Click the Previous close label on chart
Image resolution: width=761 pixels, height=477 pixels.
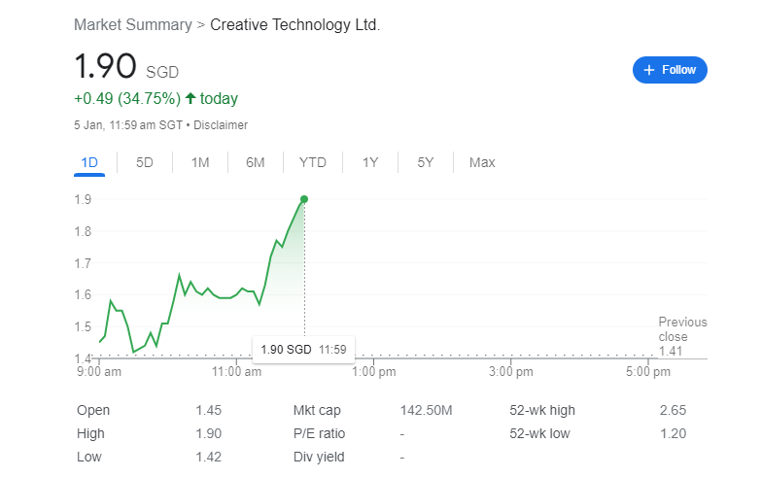tap(682, 329)
